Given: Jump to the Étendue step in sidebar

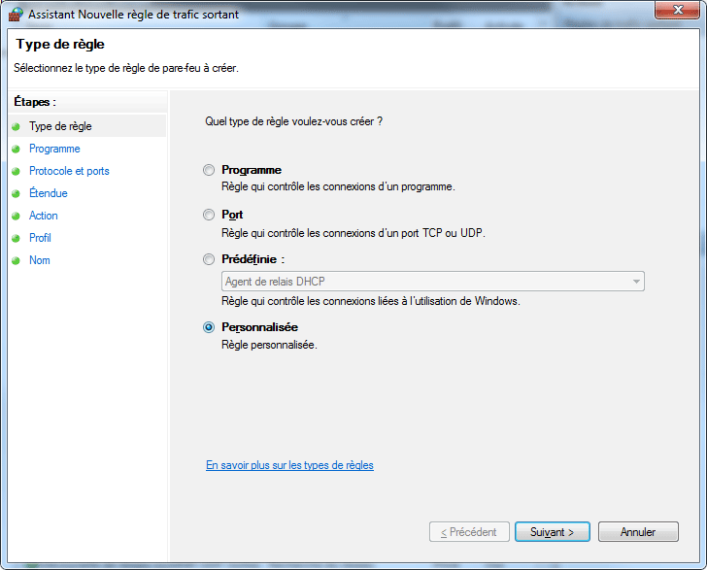Looking at the screenshot, I should click(49, 193).
